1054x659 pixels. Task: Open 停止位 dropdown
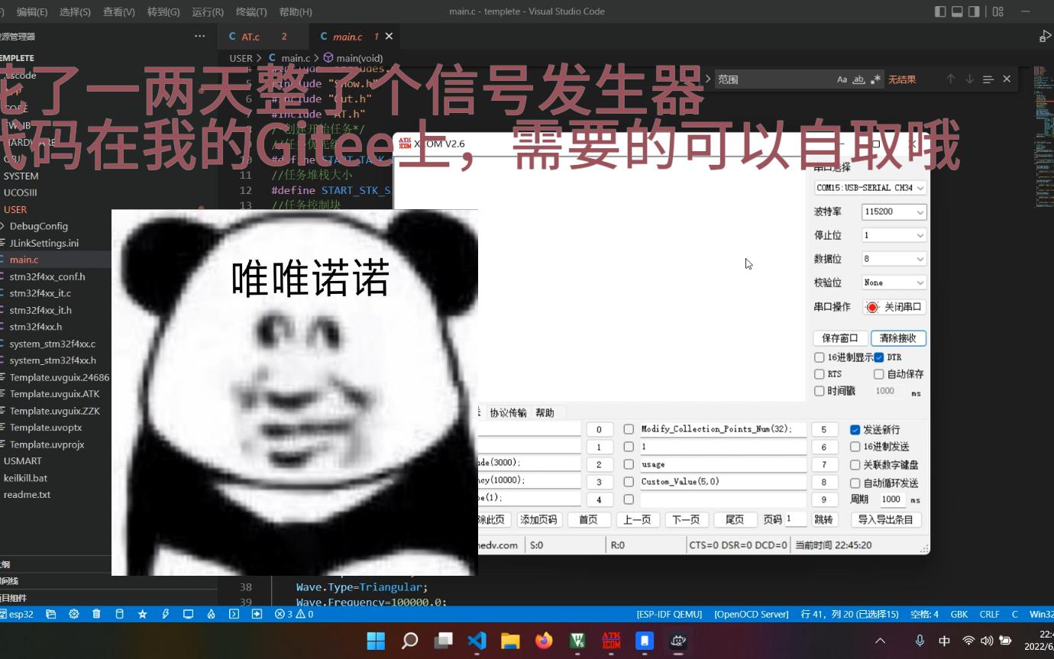click(x=894, y=235)
